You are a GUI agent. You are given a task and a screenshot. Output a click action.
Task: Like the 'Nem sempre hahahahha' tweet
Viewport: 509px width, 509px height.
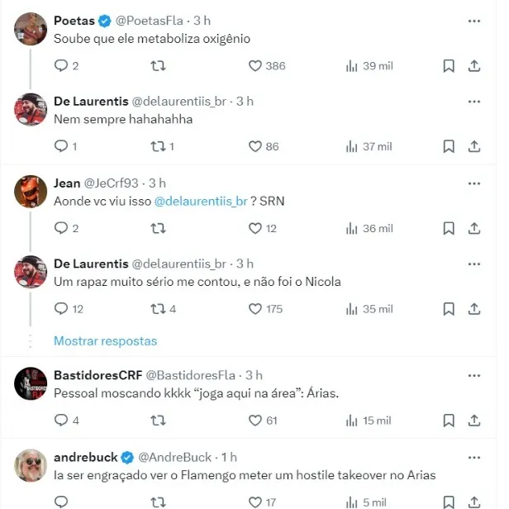(255, 146)
